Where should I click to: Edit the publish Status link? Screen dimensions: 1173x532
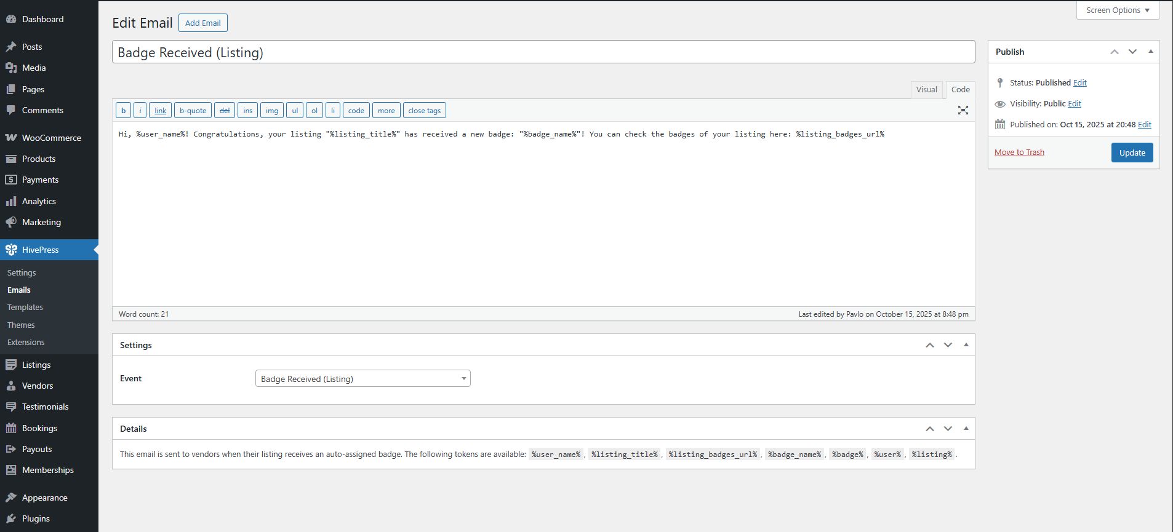coord(1080,82)
